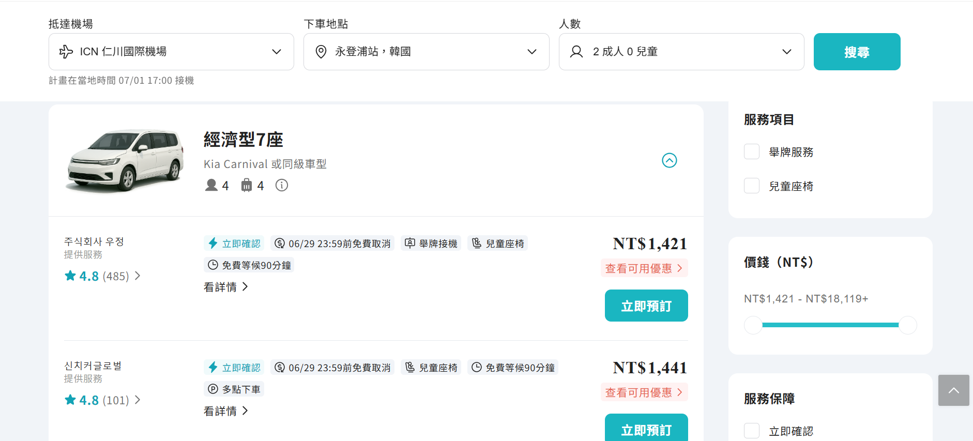Click free cancellation tag in first offer
Image resolution: width=973 pixels, height=441 pixels.
point(332,244)
